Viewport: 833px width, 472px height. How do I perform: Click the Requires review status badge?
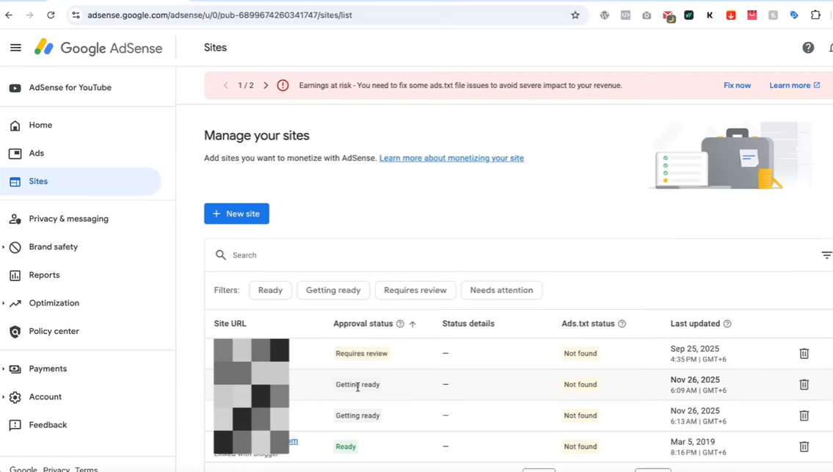click(x=361, y=354)
